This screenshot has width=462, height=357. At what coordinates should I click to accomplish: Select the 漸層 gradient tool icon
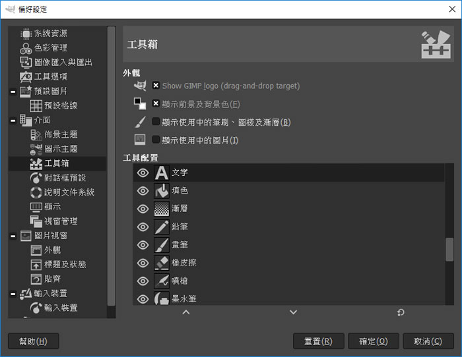tap(162, 209)
